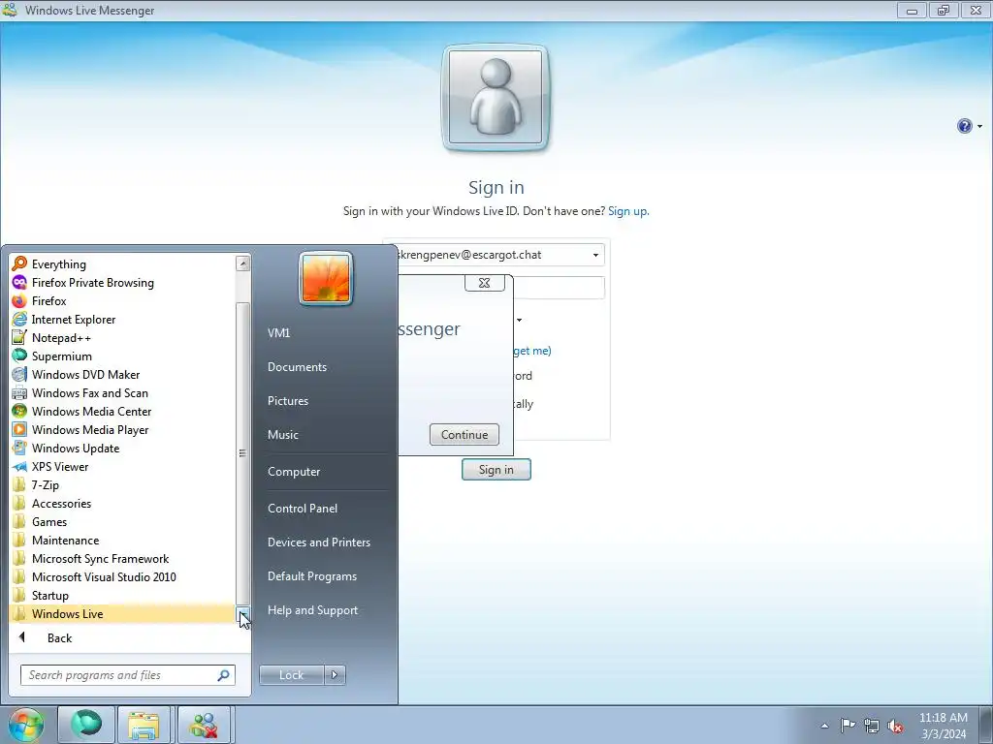
Task: Open the Everything search program icon
Action: [x=19, y=263]
